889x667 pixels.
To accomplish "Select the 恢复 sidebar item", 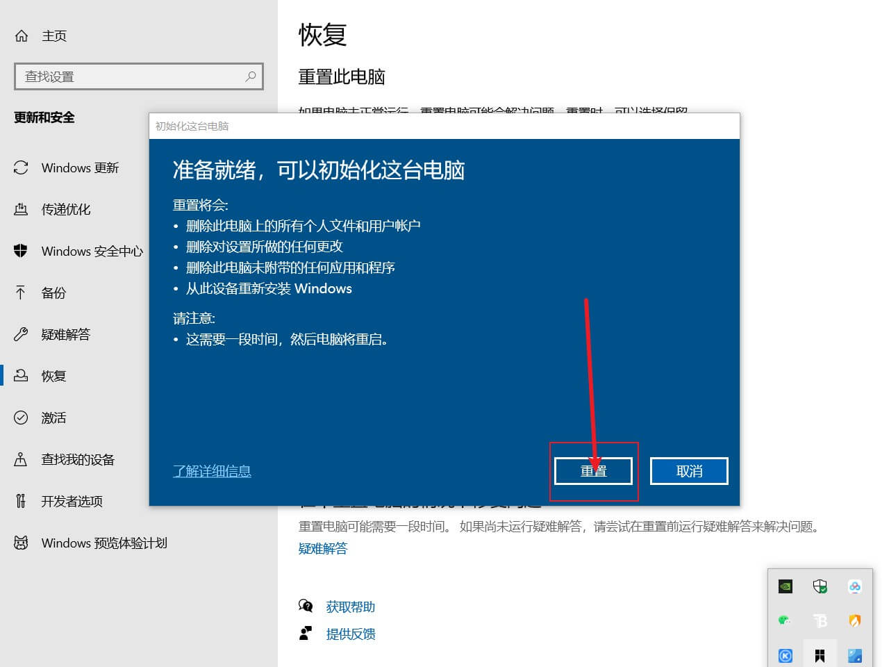I will (53, 377).
